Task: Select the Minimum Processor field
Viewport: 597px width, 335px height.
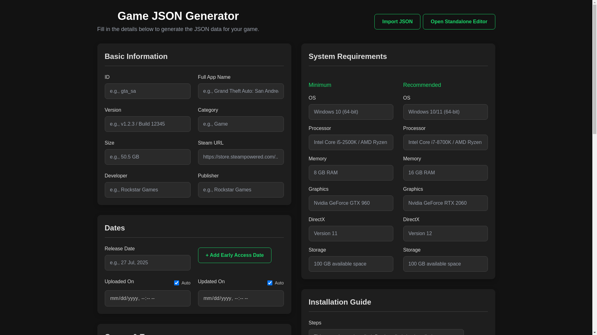Action: 351,142
